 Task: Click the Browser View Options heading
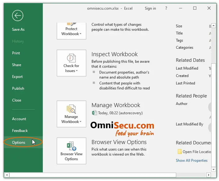(x=119, y=142)
